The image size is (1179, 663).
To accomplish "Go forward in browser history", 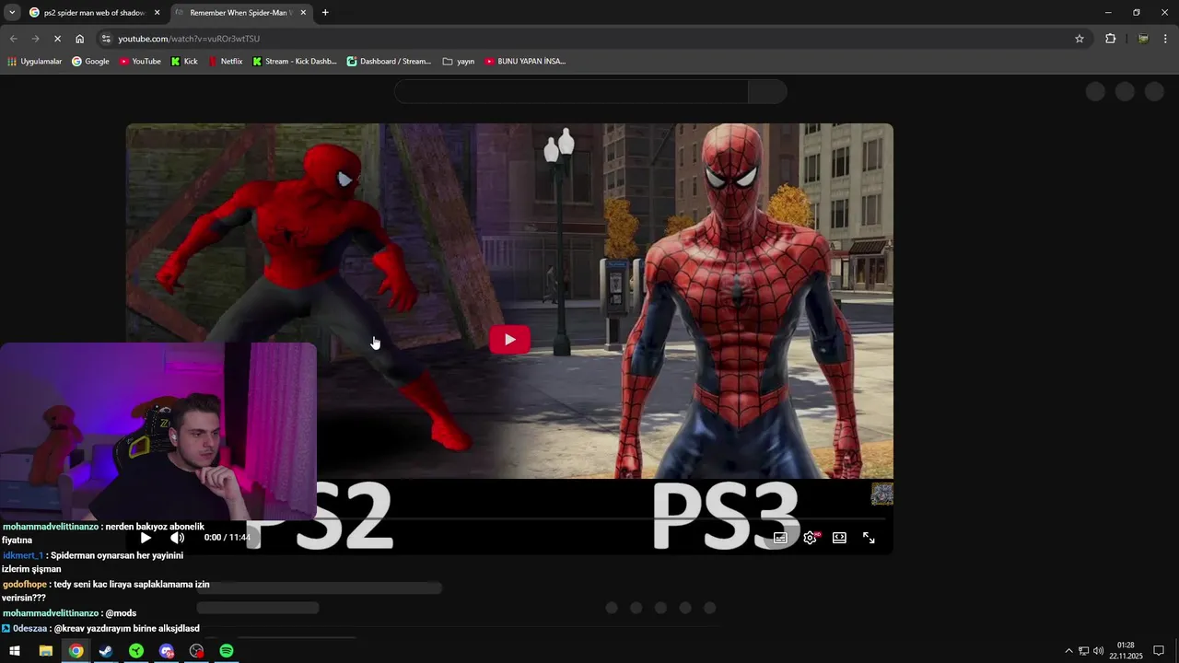I will coord(35,39).
